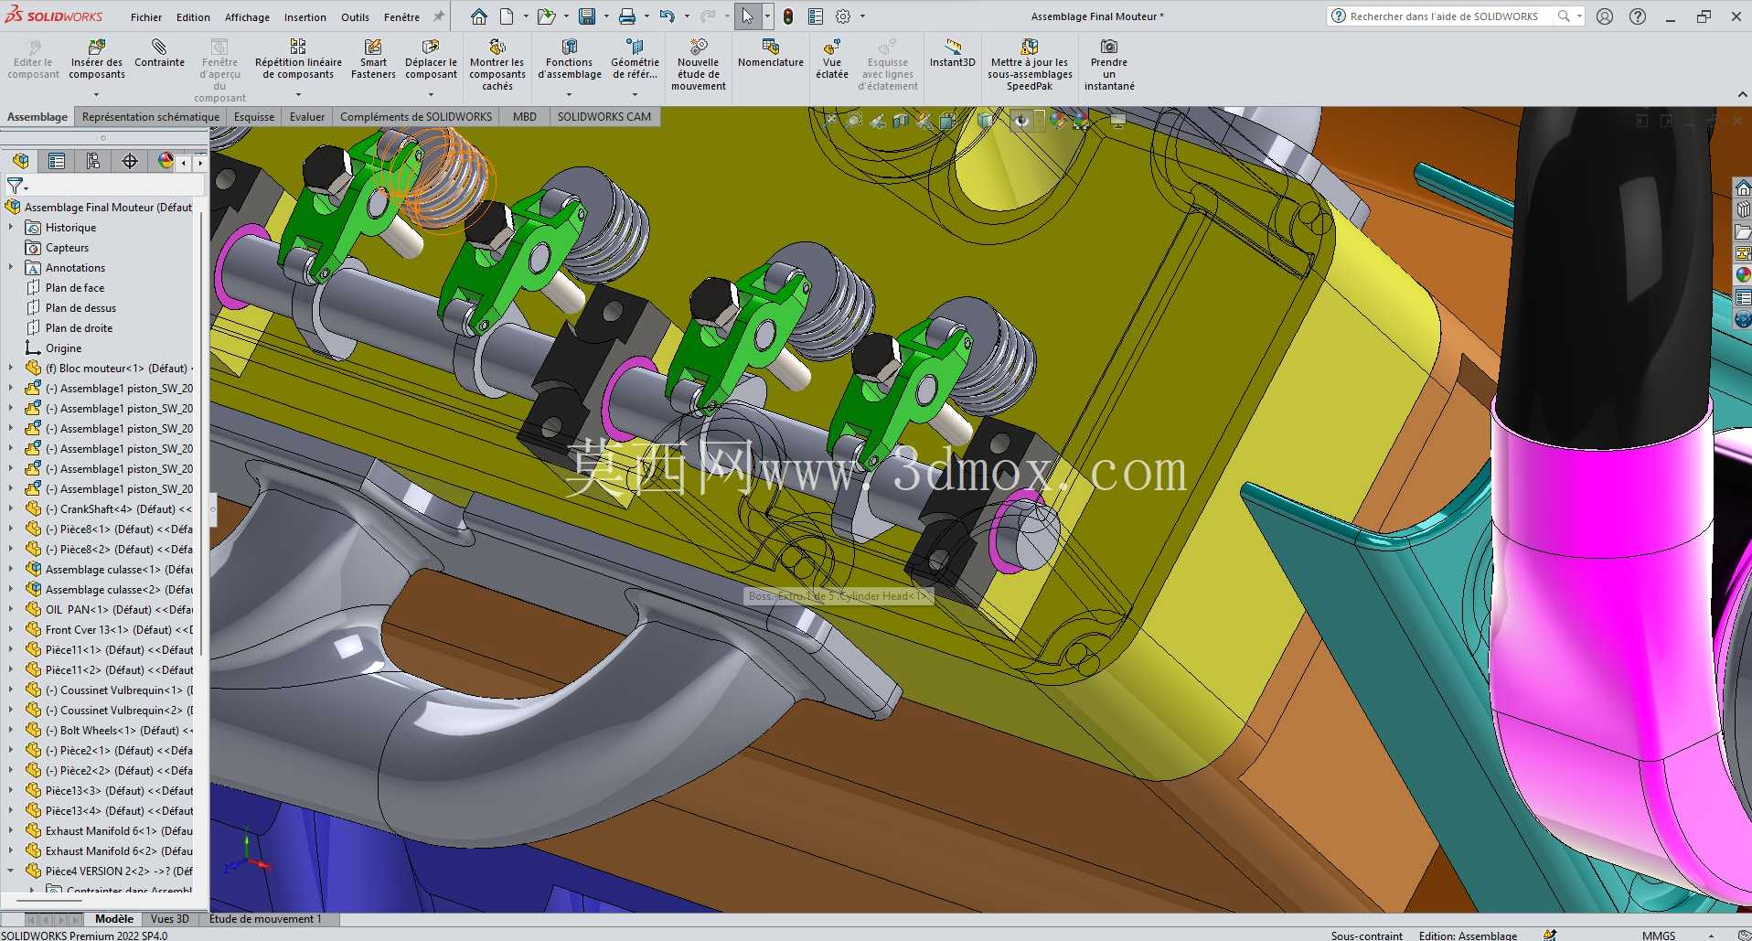Open Fonctions d'assemblage tool
Screen dimensions: 1752x941
tap(569, 59)
